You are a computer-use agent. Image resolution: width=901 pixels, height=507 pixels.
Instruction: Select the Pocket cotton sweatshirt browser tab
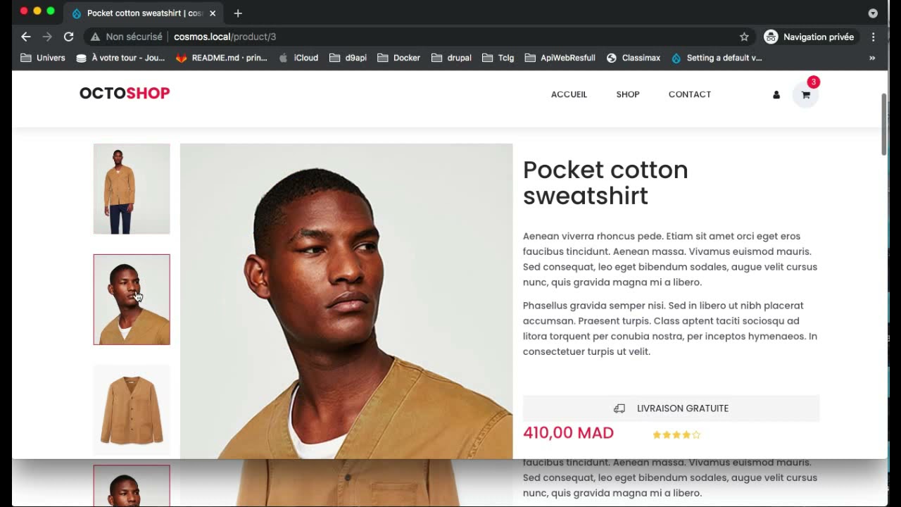click(144, 13)
